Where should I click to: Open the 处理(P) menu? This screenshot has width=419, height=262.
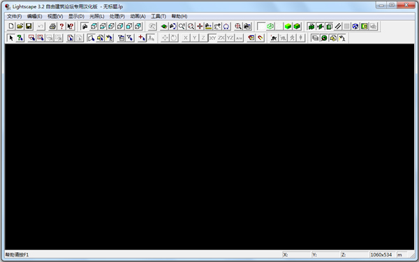(117, 16)
